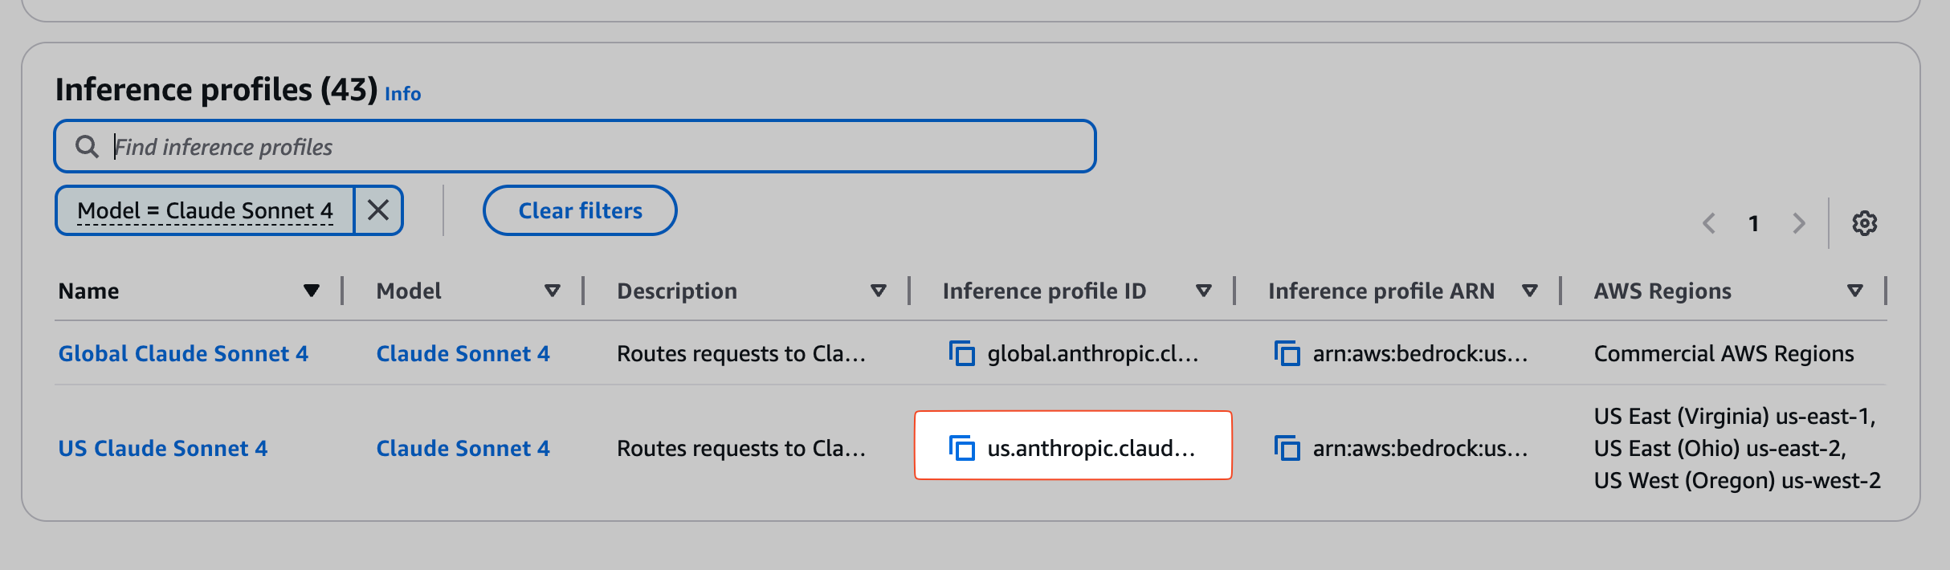Open the Inference profile ARN column dropdown
Viewport: 1950px width, 570px height.
point(1530,291)
